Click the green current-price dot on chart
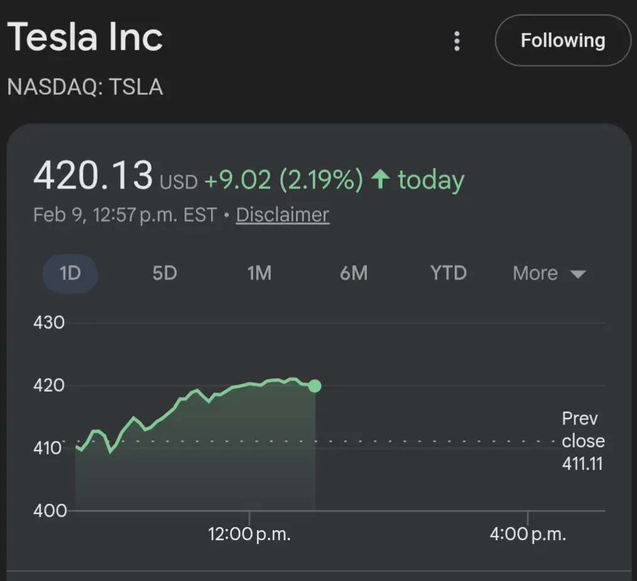637x581 pixels. [315, 386]
